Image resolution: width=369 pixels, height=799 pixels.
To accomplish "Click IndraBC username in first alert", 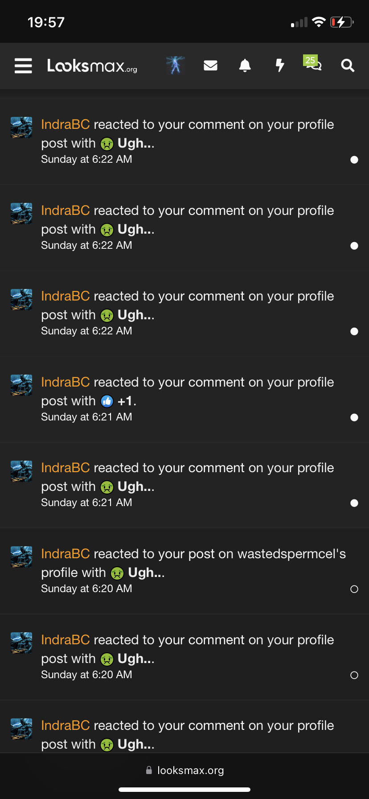I will (x=66, y=124).
